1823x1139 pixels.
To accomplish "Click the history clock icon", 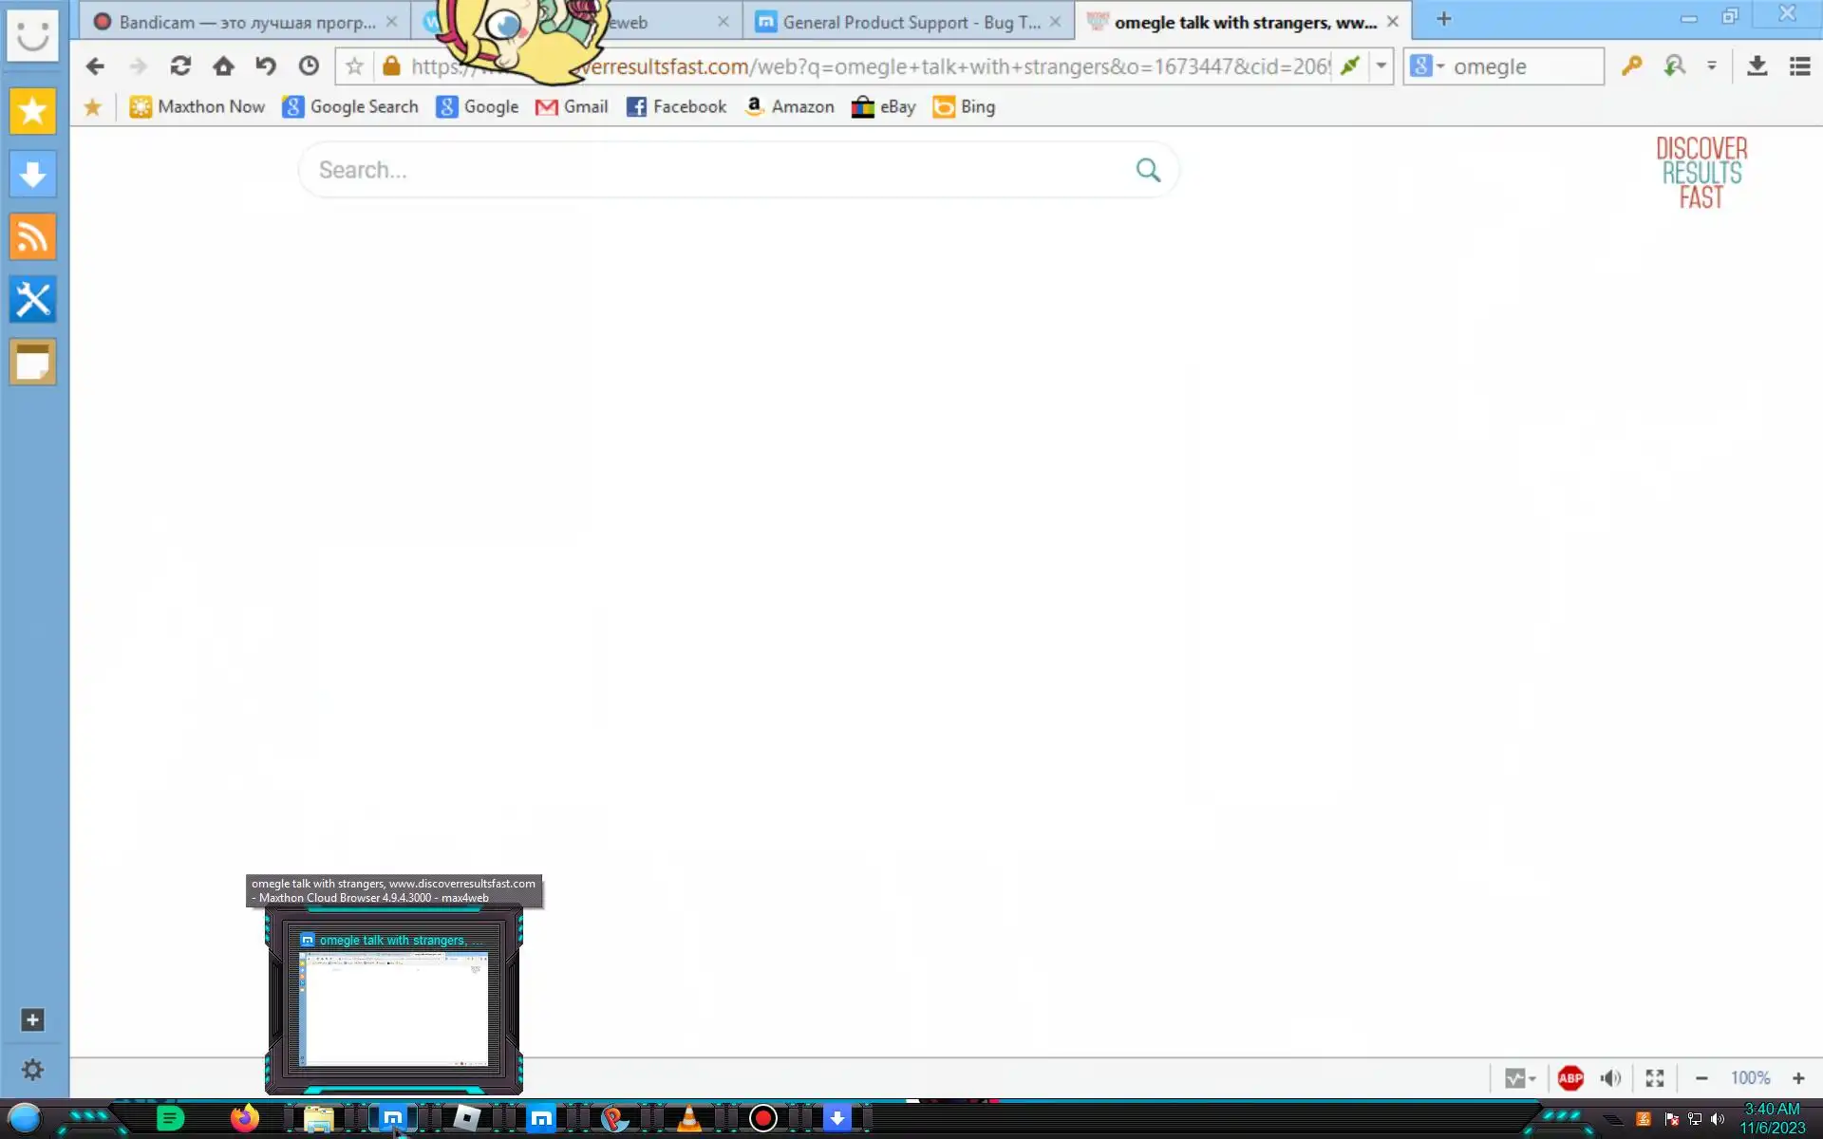I will tap(309, 66).
